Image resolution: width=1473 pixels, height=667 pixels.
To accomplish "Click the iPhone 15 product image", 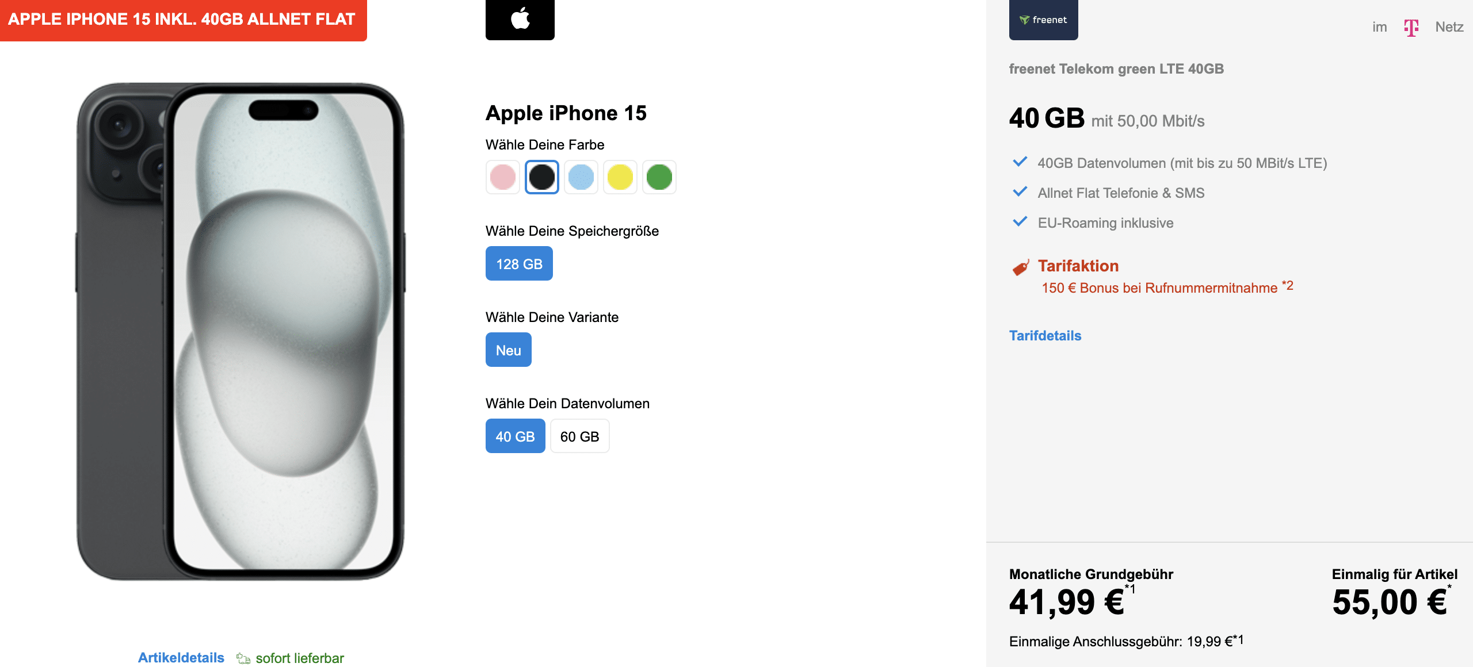I will pos(241,332).
